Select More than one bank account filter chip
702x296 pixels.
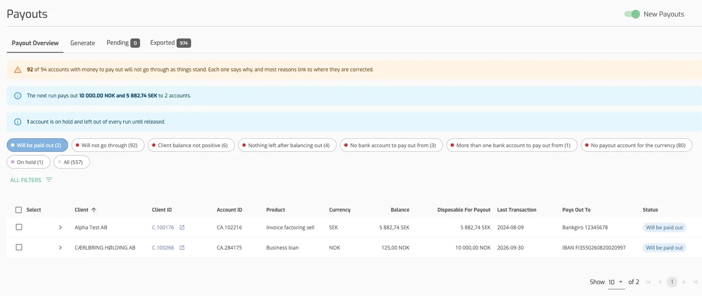click(512, 145)
